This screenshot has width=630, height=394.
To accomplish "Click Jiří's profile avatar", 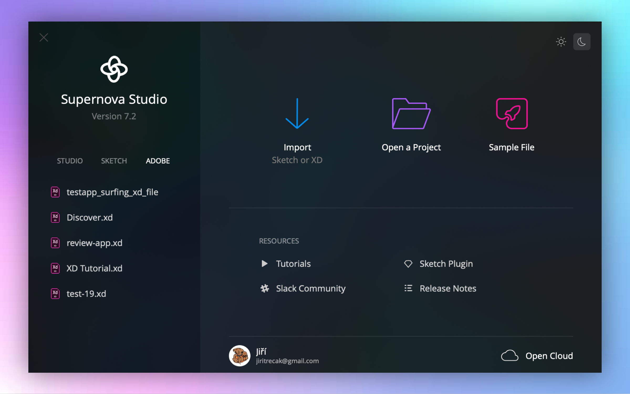I will pos(239,356).
